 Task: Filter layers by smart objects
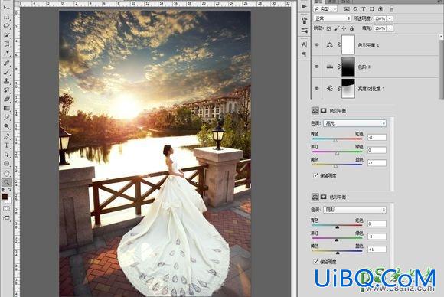pyautogui.click(x=380, y=9)
